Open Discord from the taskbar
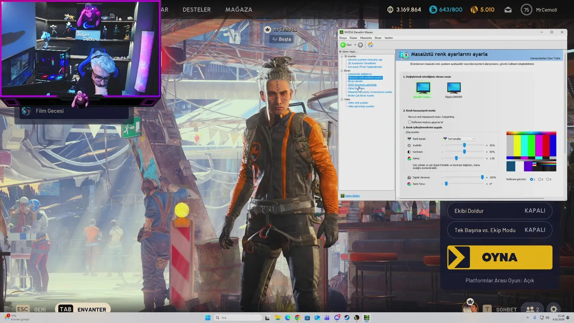 pyautogui.click(x=337, y=318)
